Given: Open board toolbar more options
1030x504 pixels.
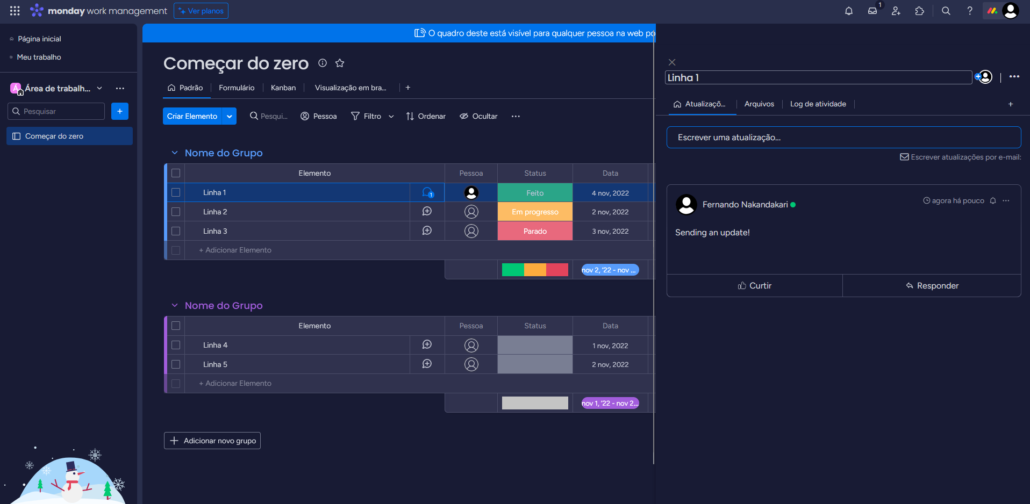Looking at the screenshot, I should point(516,116).
